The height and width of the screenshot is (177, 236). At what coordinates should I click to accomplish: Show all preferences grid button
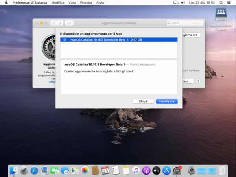69,23
